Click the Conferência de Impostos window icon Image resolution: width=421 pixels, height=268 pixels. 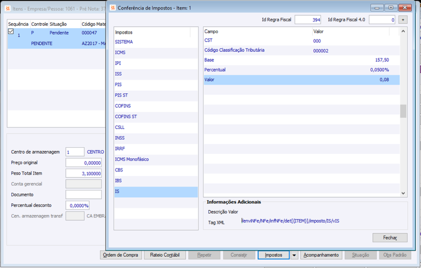[x=113, y=8]
